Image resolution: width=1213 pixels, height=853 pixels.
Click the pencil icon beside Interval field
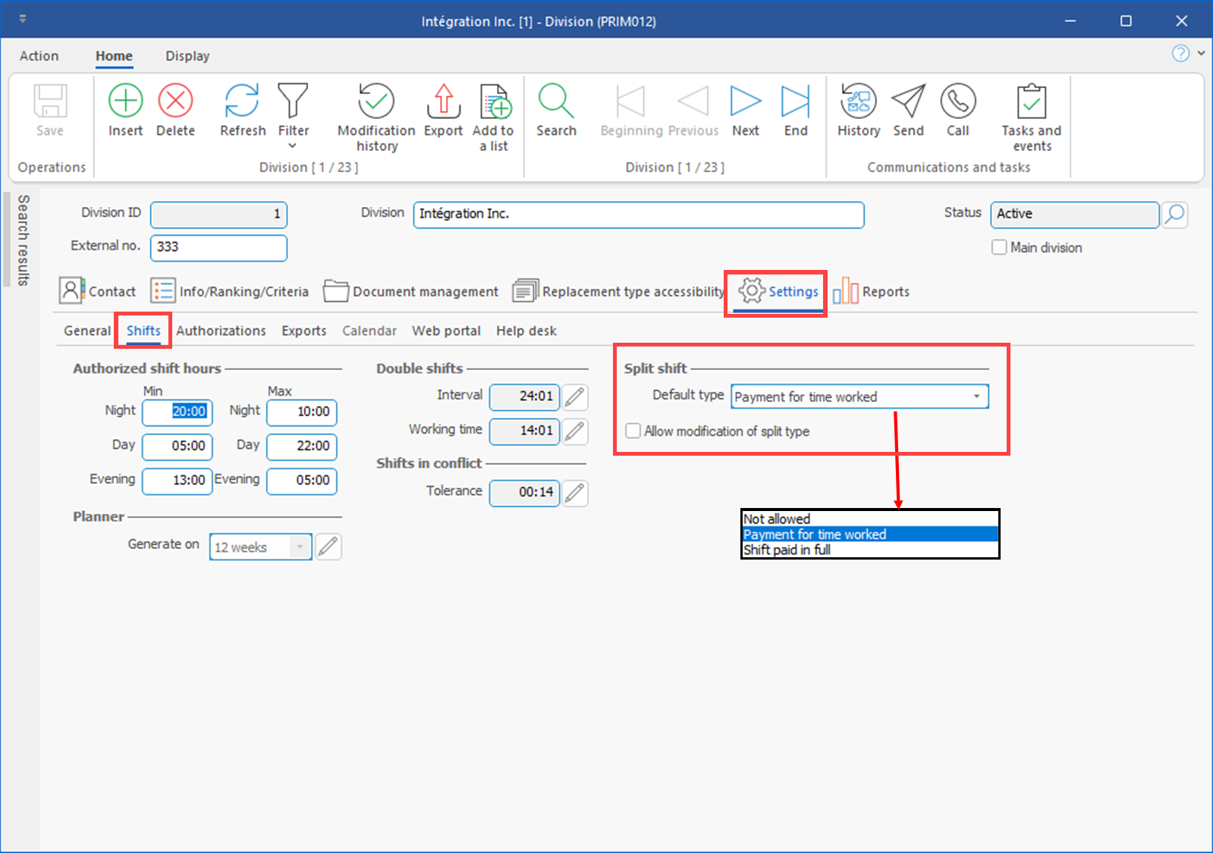pyautogui.click(x=575, y=397)
